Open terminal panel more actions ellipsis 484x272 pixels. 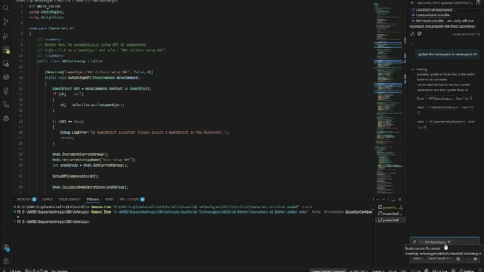pos(383,199)
